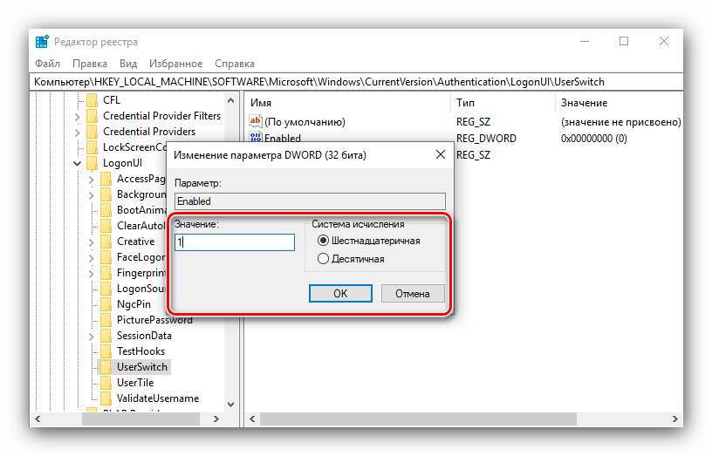The image size is (712, 456).
Task: Click the Параметр field showing Enabled
Action: [x=310, y=201]
